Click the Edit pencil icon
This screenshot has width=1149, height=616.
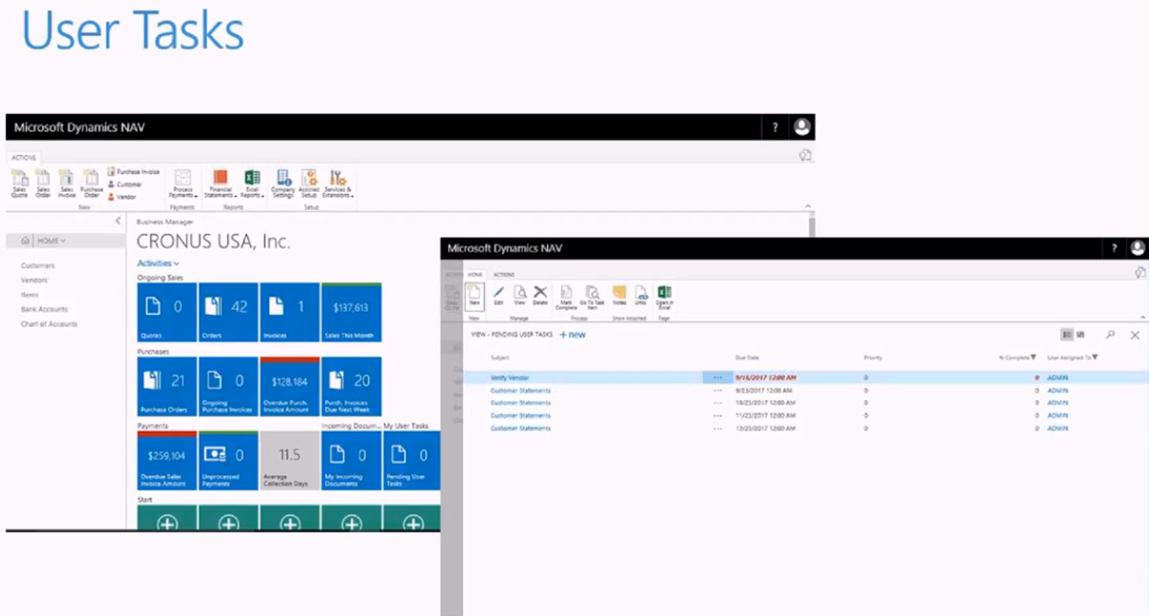pos(498,295)
